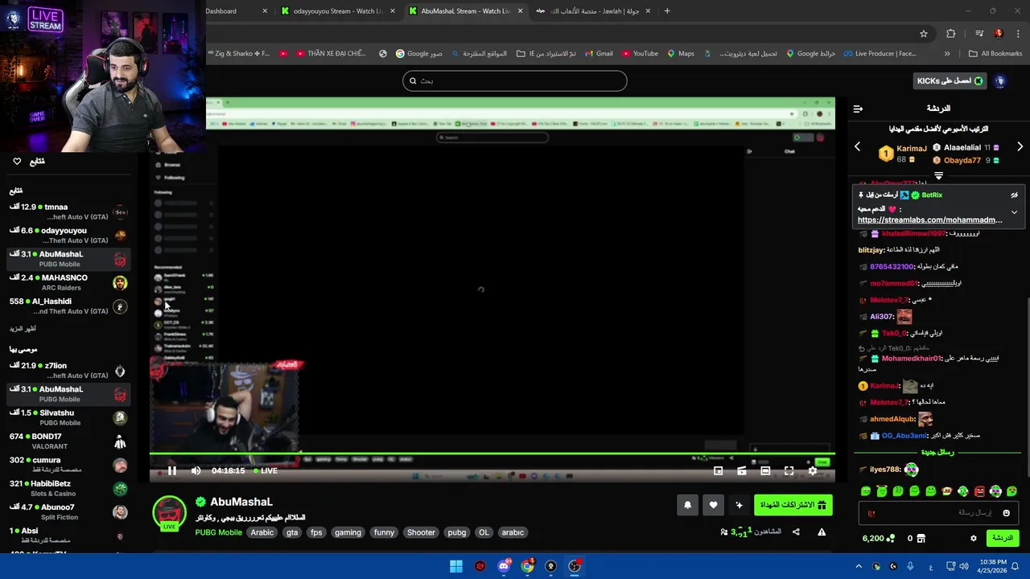Open the 6,200 channel points balance

point(878,538)
